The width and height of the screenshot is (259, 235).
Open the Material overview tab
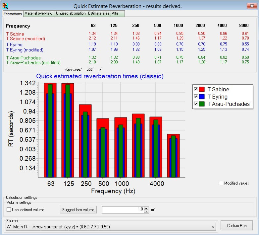38,13
